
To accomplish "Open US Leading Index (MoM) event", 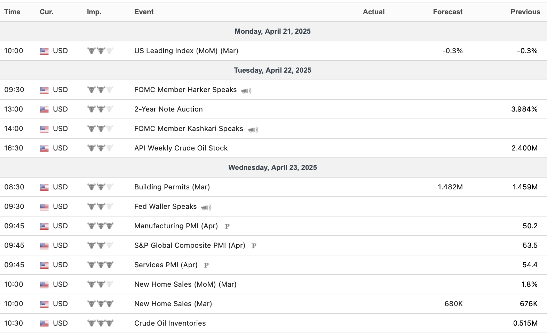I will [186, 51].
